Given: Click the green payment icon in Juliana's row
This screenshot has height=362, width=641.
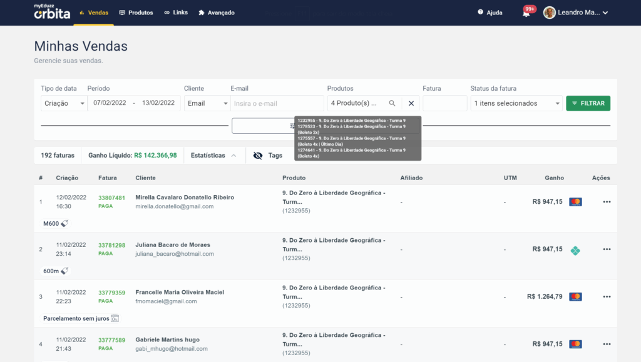Looking at the screenshot, I should pyautogui.click(x=575, y=251).
